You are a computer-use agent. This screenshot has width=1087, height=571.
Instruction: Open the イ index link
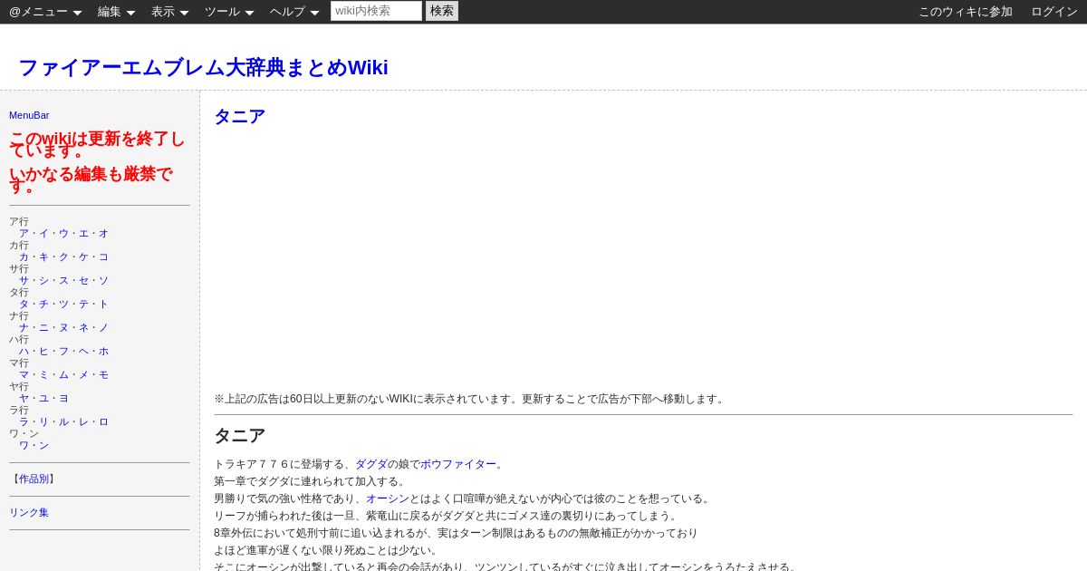43,234
